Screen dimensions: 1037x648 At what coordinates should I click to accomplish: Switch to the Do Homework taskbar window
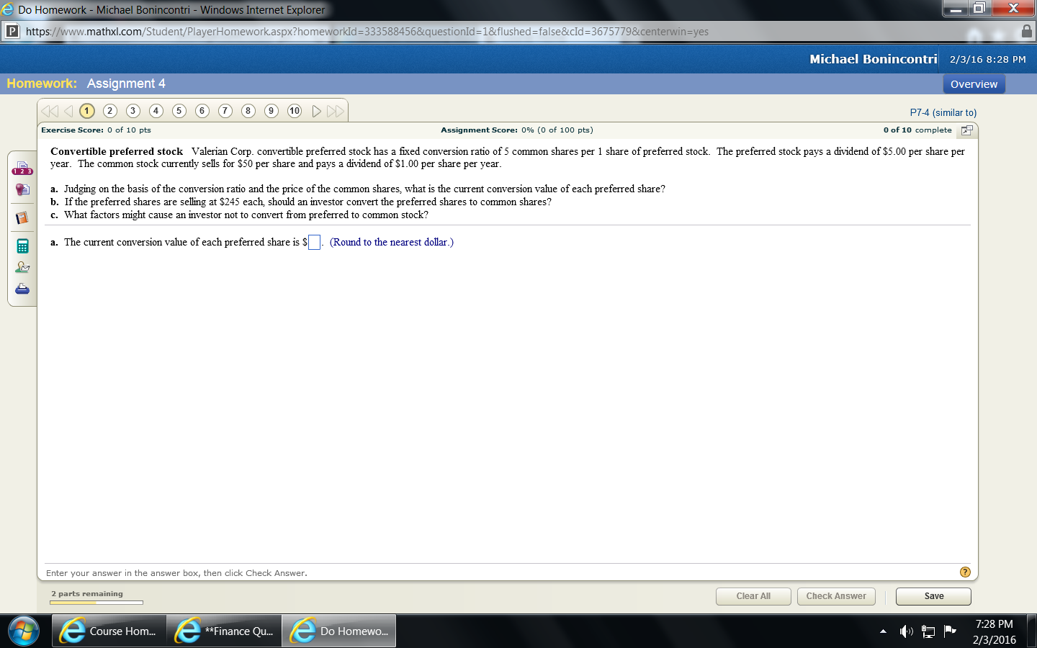338,631
